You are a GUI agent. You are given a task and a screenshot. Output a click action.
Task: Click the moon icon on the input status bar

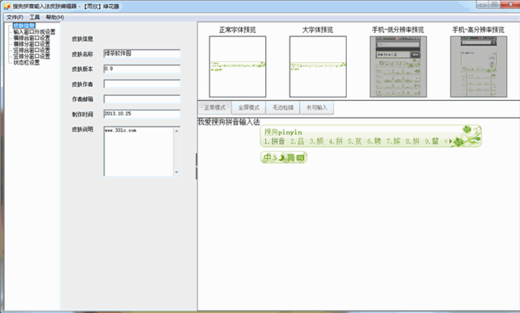(x=281, y=157)
